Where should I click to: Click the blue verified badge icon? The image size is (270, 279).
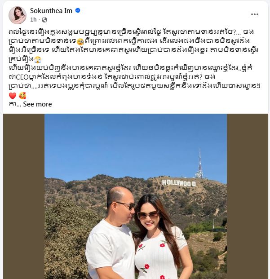click(78, 10)
